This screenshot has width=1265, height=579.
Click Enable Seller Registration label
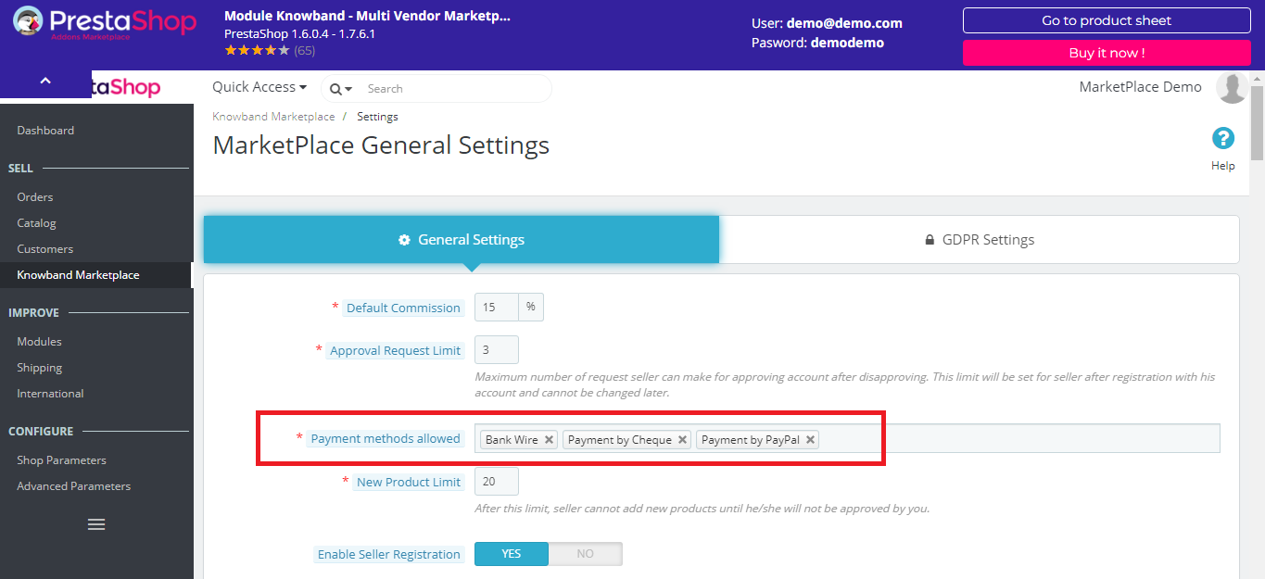[389, 554]
